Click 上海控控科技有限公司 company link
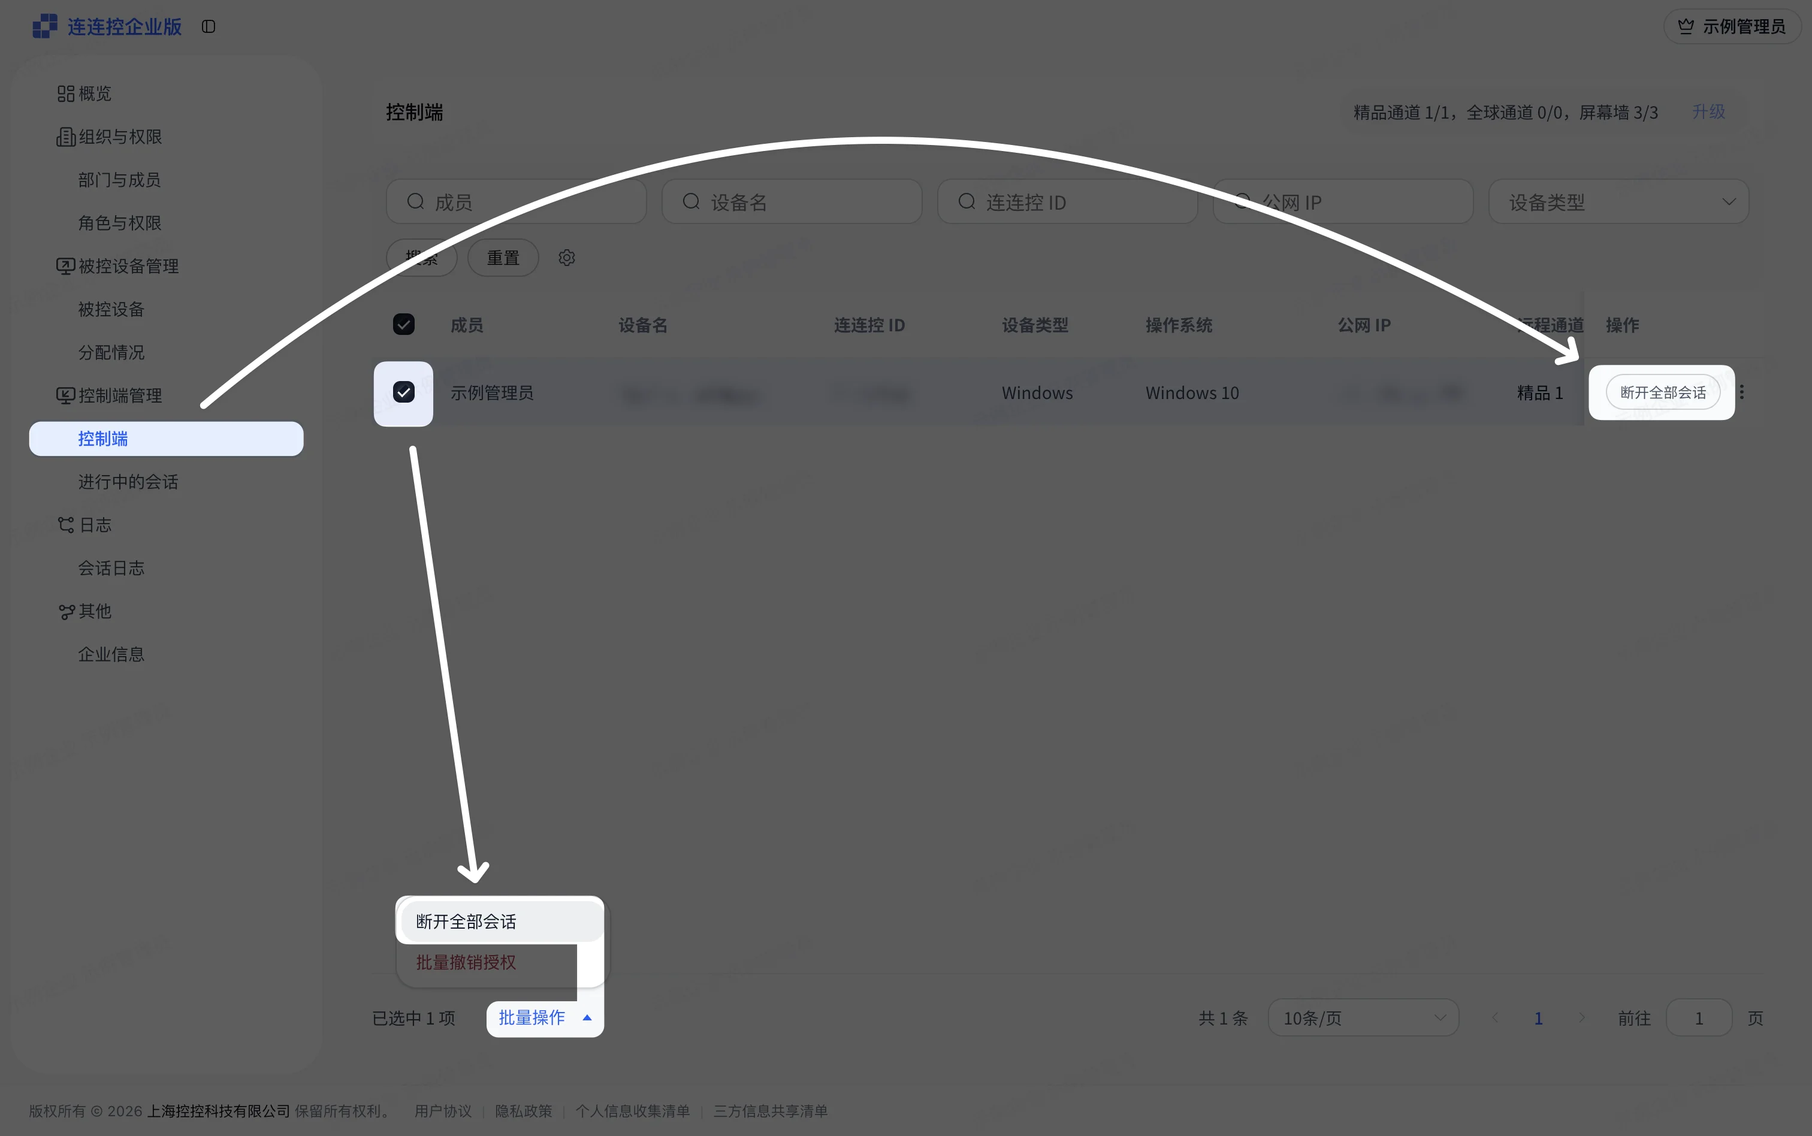 point(218,1110)
